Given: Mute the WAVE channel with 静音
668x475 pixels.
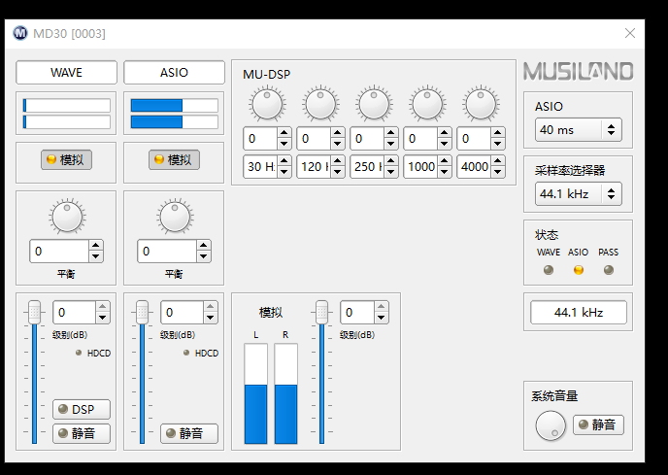Looking at the screenshot, I should [82, 433].
